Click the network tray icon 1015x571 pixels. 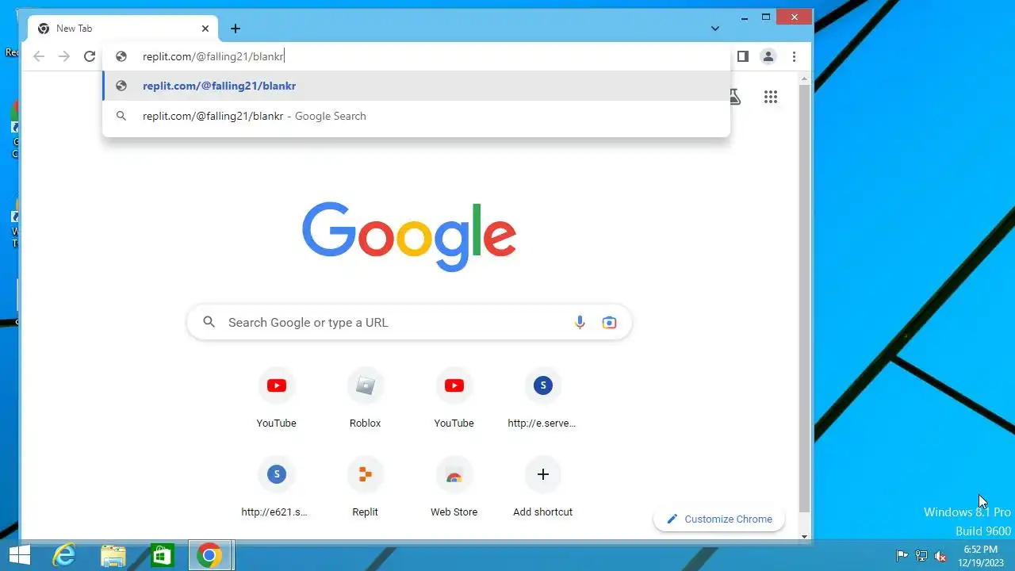point(921,556)
